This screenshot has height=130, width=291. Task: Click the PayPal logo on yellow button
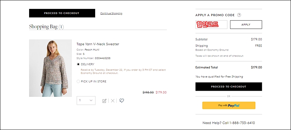click(x=233, y=105)
